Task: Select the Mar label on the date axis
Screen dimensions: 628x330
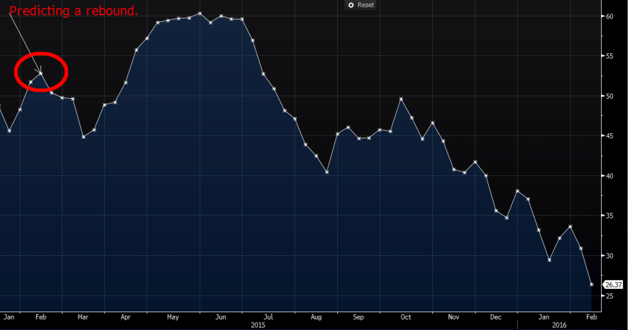Action: pos(83,317)
